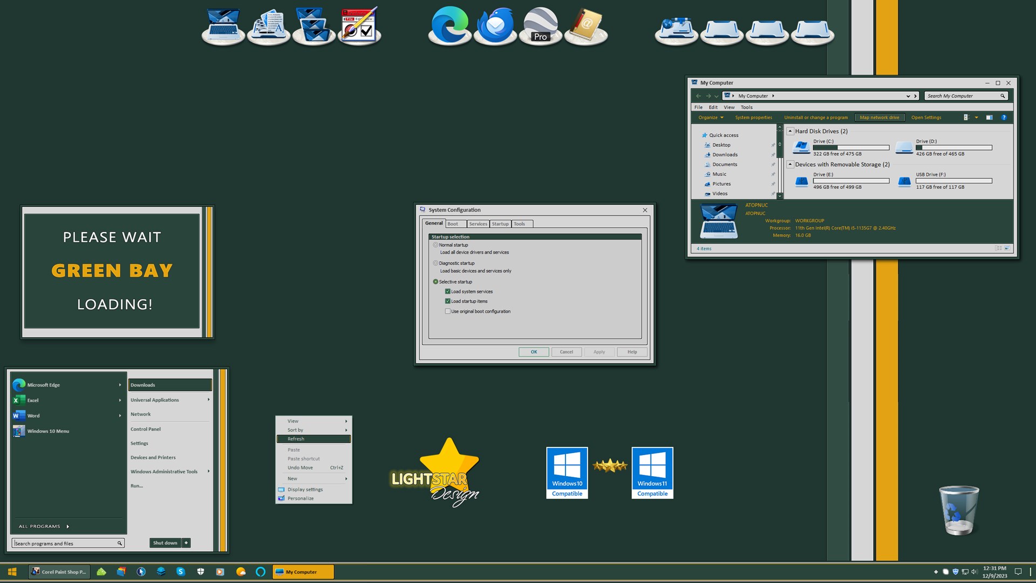
Task: Enable Use original boot configuration
Action: pyautogui.click(x=447, y=311)
